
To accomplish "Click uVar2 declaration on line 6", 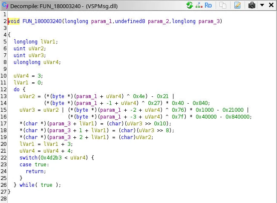I will (x=36, y=49).
